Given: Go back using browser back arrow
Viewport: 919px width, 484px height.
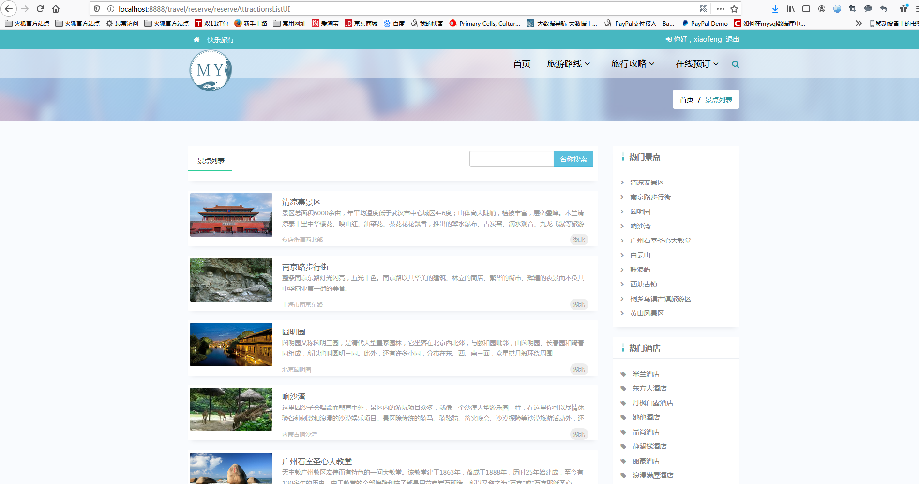Looking at the screenshot, I should (9, 9).
